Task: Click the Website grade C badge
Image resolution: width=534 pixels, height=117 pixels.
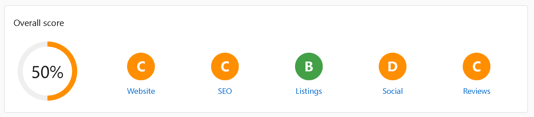Action: pyautogui.click(x=141, y=66)
